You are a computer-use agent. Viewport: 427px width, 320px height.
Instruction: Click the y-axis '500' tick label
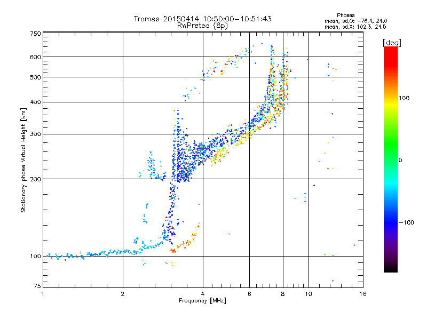click(35, 77)
